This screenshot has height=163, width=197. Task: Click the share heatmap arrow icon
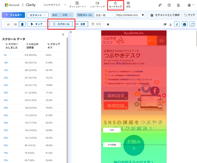pyautogui.click(x=165, y=24)
